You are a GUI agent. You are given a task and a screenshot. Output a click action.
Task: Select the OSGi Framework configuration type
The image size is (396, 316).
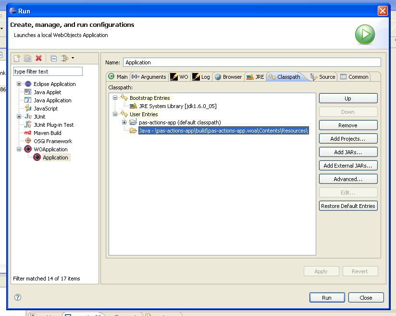coord(52,141)
